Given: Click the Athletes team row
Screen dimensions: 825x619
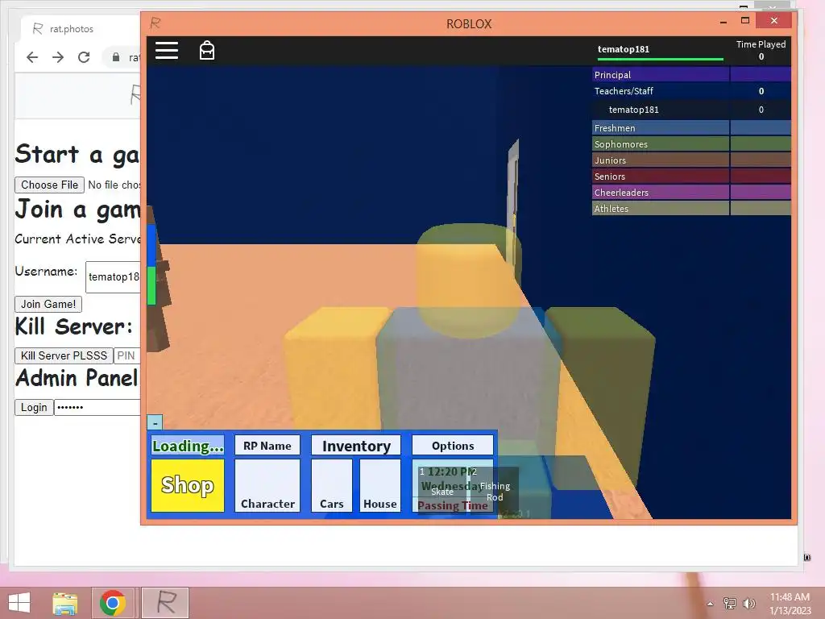Looking at the screenshot, I should point(691,209).
